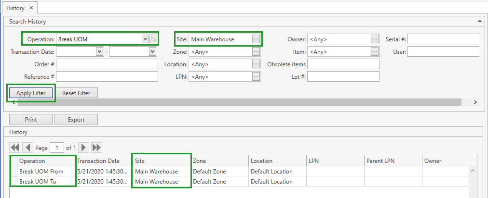Click the Apply Filter button

click(31, 93)
